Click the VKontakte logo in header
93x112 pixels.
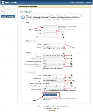coord(9,2)
